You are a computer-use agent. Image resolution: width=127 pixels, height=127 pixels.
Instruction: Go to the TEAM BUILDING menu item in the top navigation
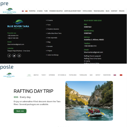(99, 11)
